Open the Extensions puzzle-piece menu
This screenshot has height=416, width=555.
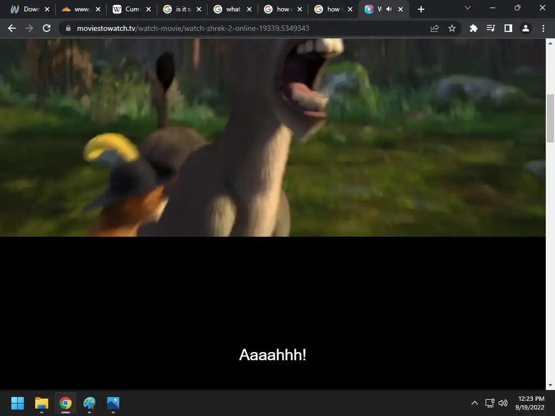pos(474,28)
